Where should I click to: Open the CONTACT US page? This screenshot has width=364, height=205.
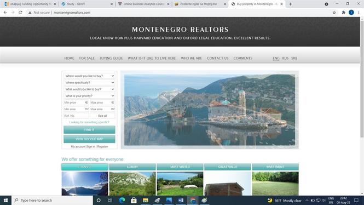[218, 58]
